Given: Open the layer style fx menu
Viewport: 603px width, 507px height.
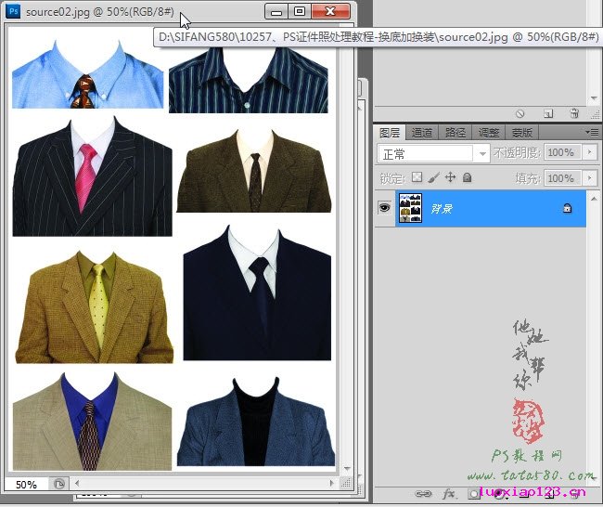Looking at the screenshot, I should pos(449,494).
